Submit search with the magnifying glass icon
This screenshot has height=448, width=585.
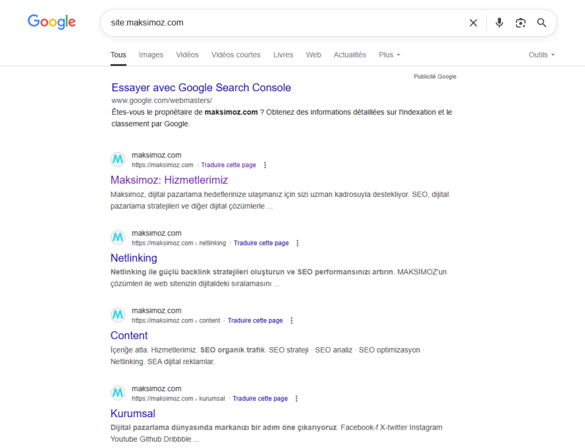coord(542,23)
